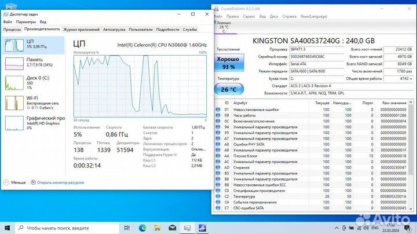Image resolution: width=417 pixels, height=234 pixels.
Task: Switch to the Пользователи tab
Action: pos(140,30)
